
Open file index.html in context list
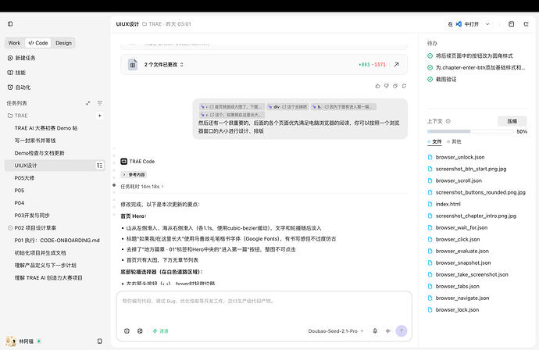click(x=448, y=204)
